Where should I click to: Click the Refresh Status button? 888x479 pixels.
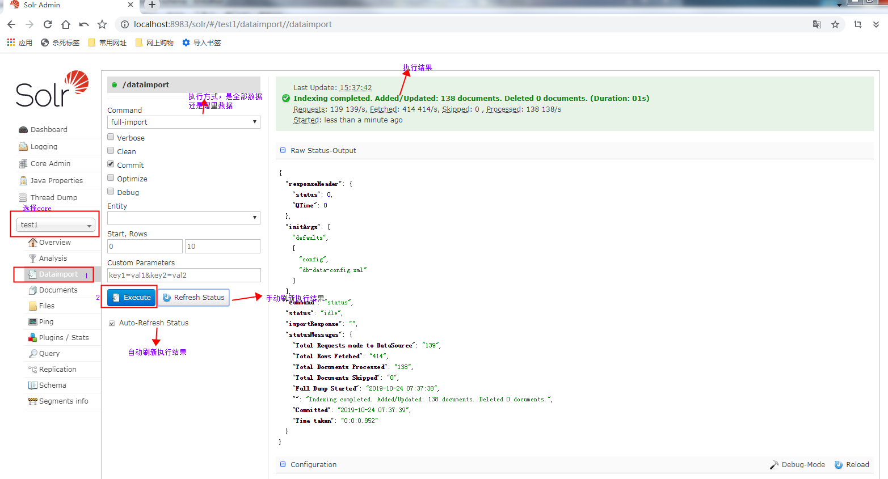click(x=193, y=298)
